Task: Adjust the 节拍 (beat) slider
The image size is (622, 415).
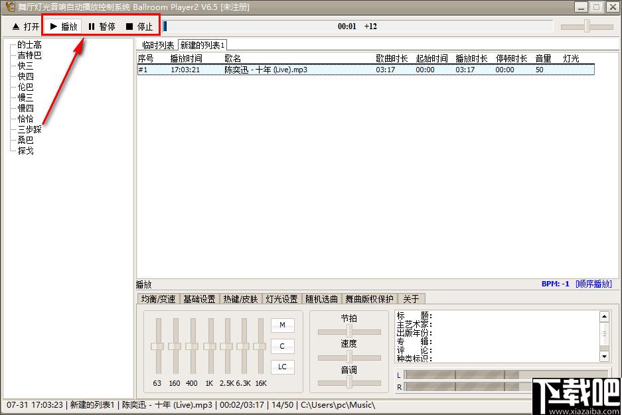Action: (349, 331)
